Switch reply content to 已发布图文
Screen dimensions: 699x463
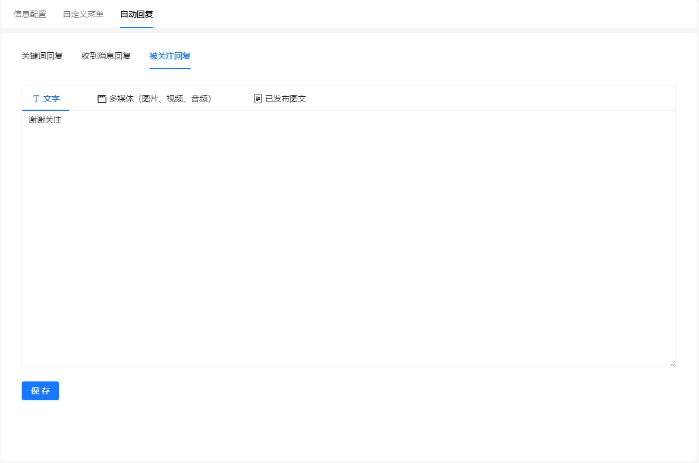(287, 99)
